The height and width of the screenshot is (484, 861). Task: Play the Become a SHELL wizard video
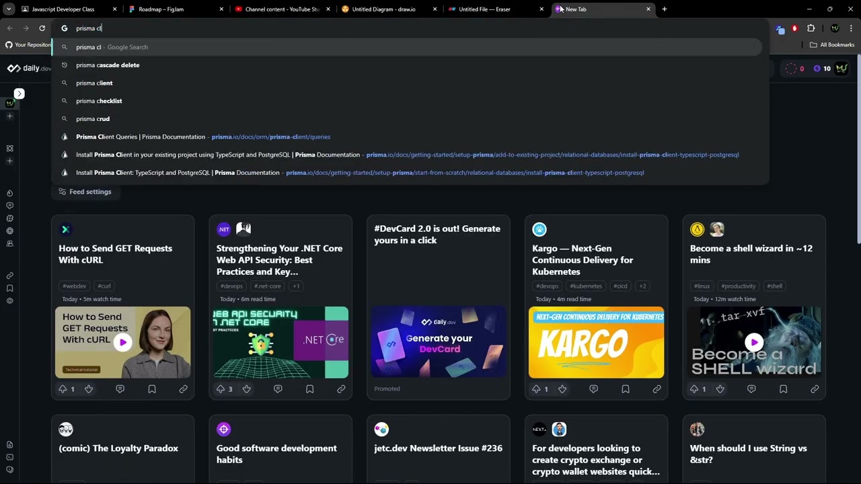(754, 342)
